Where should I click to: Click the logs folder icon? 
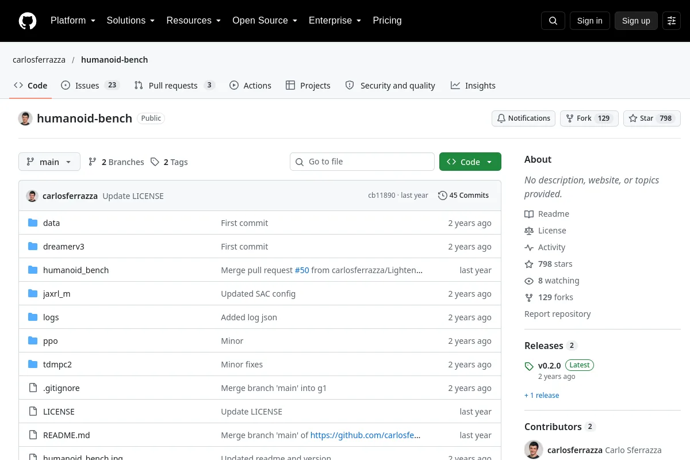pyautogui.click(x=33, y=317)
